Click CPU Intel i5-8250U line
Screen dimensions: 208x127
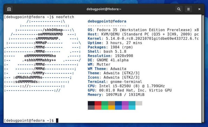126,86
